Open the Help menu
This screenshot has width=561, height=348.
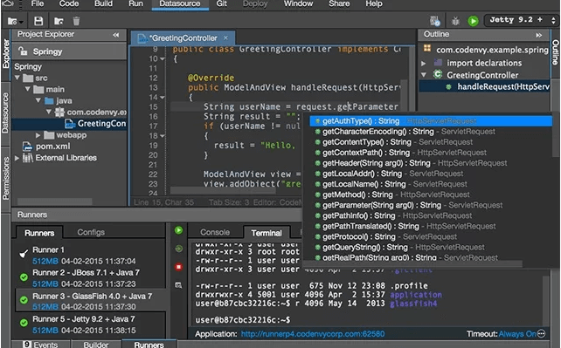(373, 4)
